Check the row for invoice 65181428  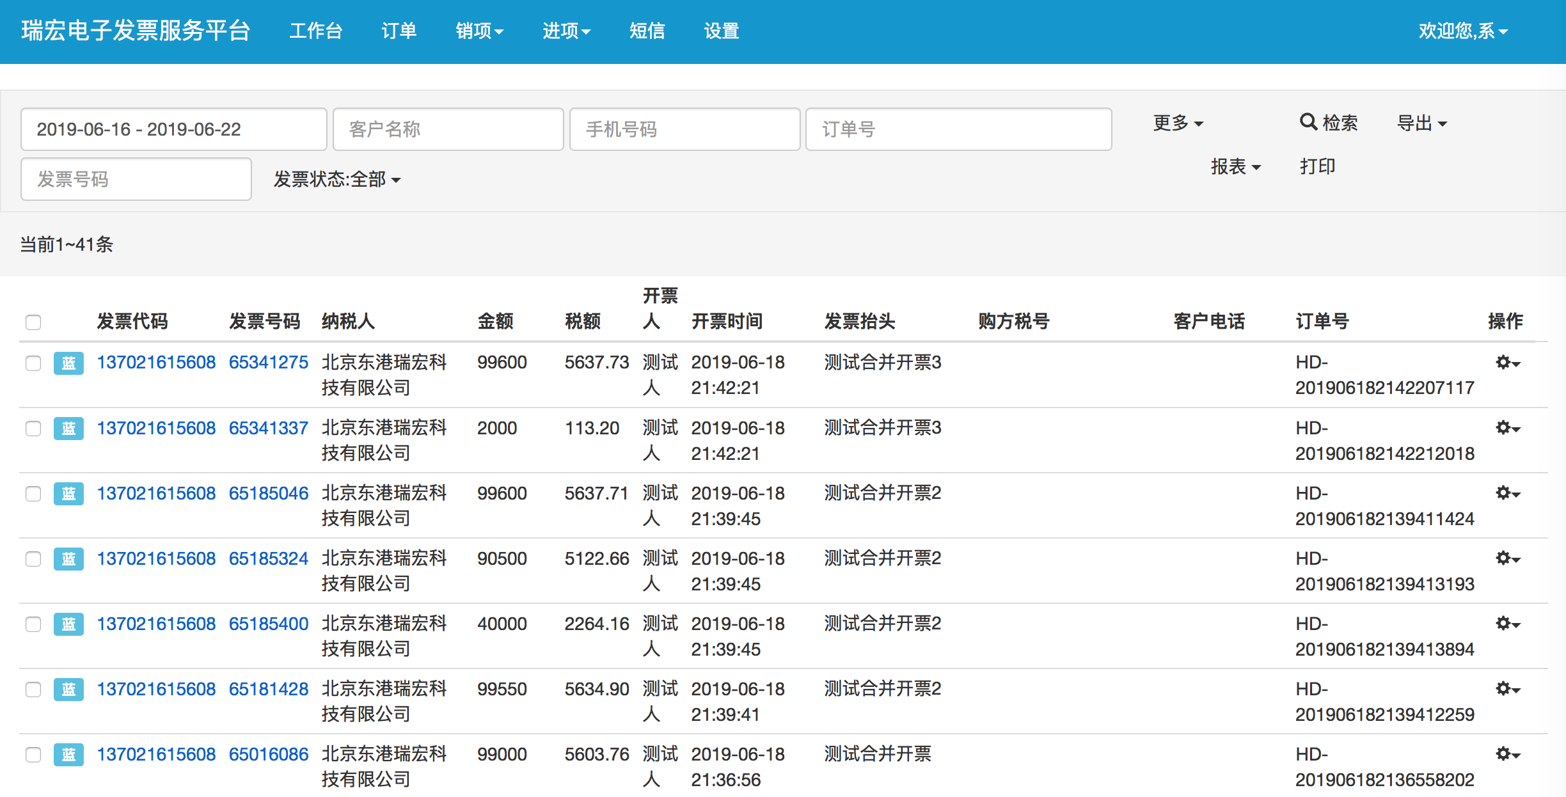pos(33,690)
